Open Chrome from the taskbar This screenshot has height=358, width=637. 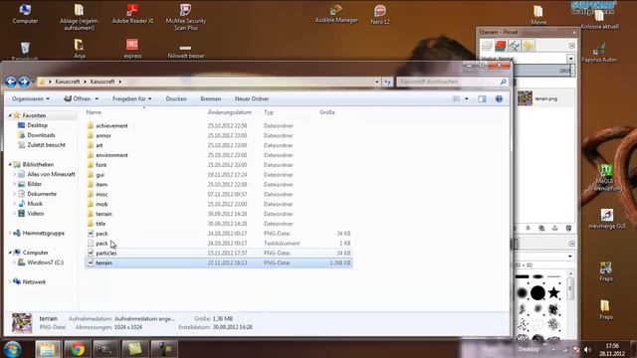pos(77,349)
